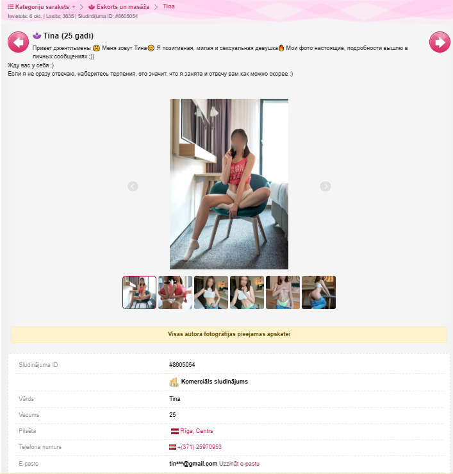Reveal email via Uzzināt e-pastu
The image size is (453, 474).
coord(239,464)
